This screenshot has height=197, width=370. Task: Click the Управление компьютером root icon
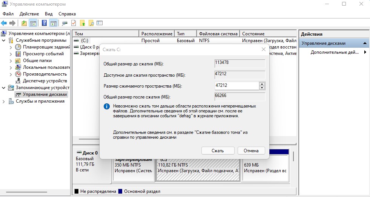tap(4, 33)
